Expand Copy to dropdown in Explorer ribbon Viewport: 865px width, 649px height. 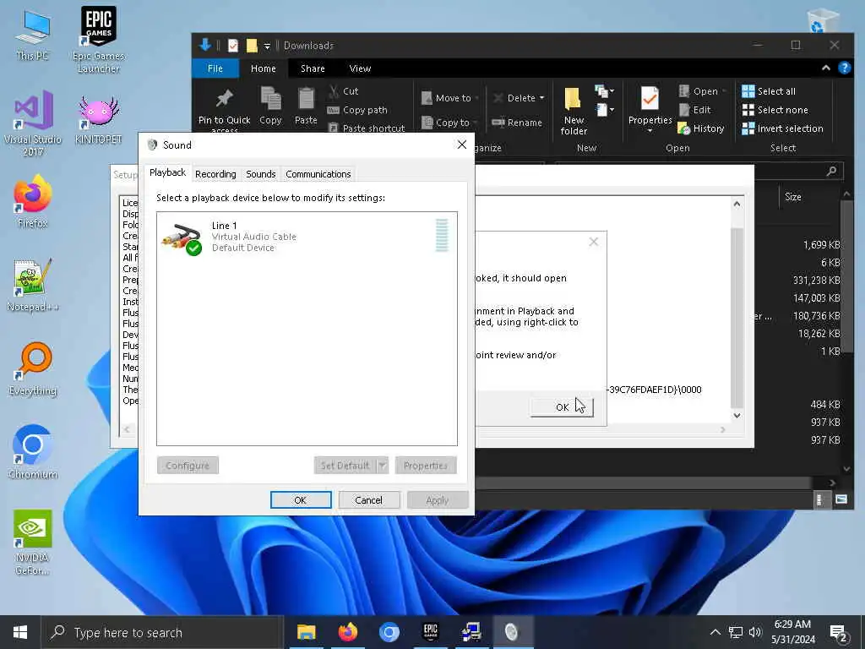click(476, 123)
